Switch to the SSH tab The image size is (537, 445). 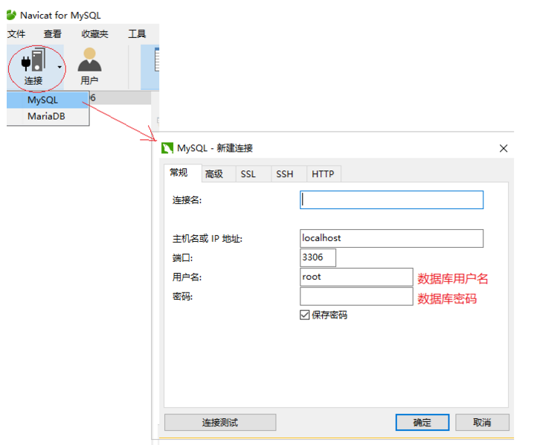(x=289, y=174)
